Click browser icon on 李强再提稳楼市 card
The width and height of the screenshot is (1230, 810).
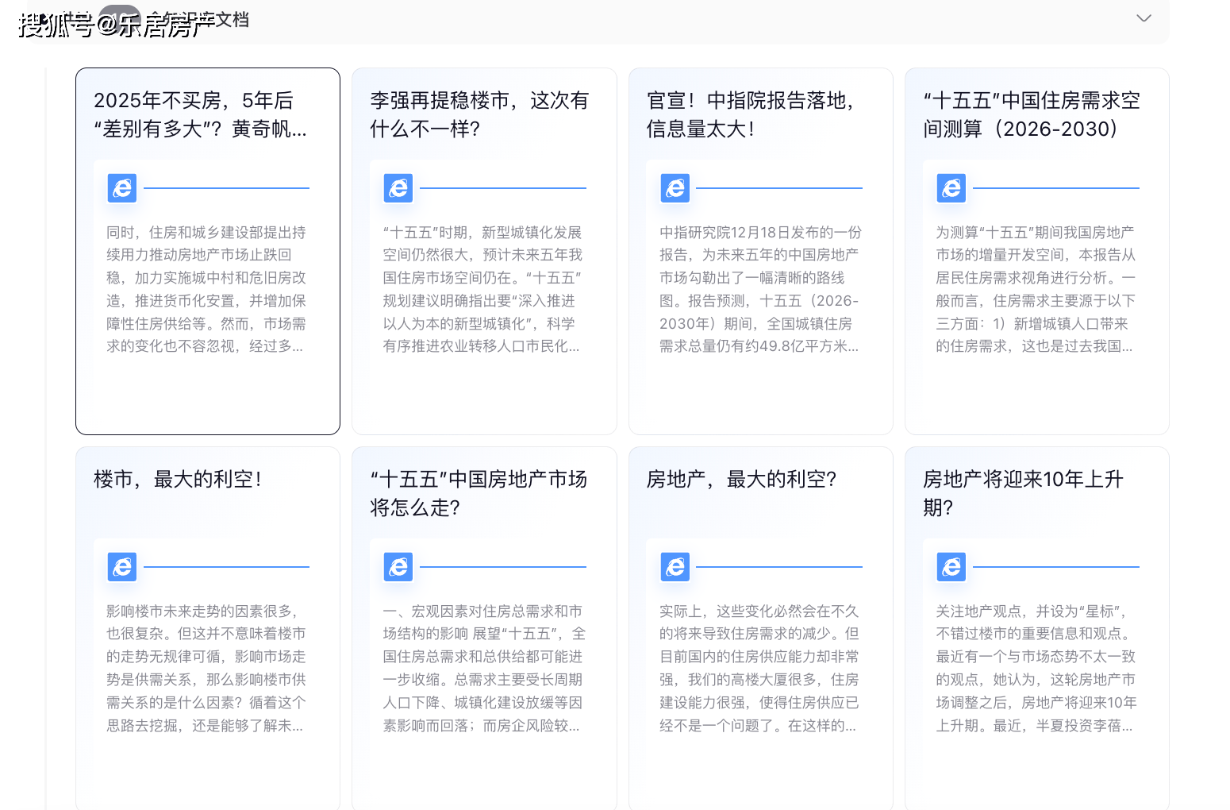[x=398, y=188]
